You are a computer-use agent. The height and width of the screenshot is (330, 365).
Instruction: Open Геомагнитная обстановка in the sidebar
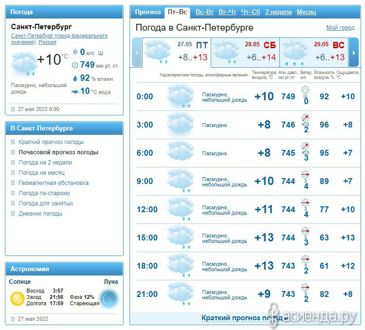(54, 183)
